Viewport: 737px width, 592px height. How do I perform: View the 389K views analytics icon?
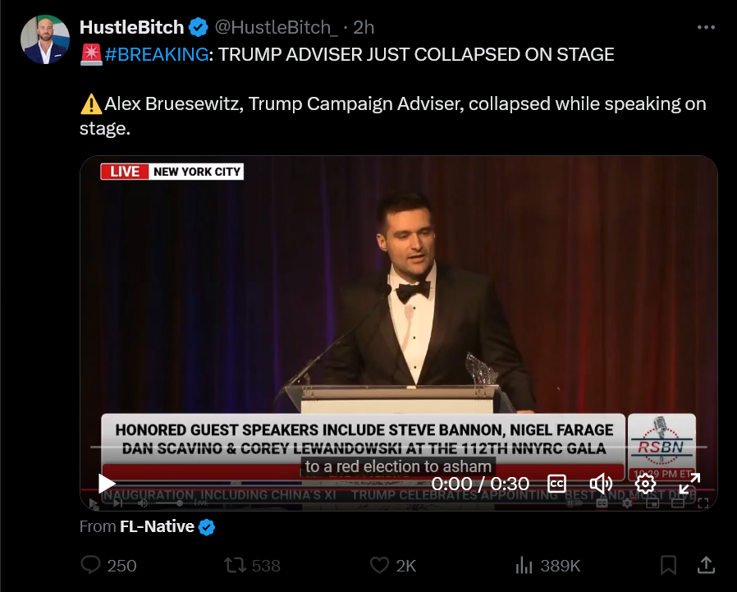pyautogui.click(x=547, y=565)
